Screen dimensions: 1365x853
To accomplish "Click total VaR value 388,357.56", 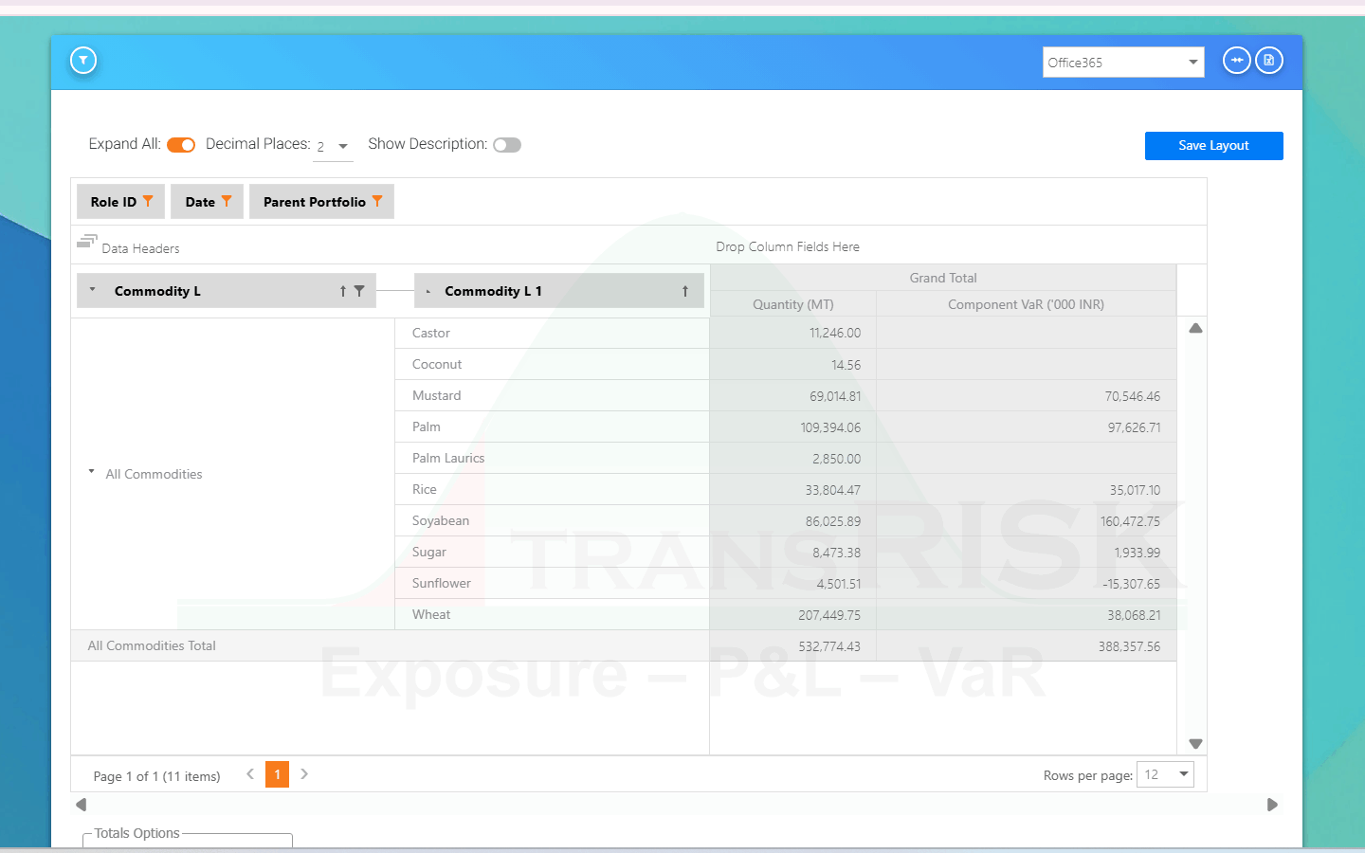I will click(1129, 646).
